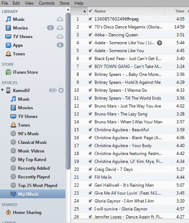Open Top 25 Most Played playlist
The image size is (189, 223).
(37, 186)
